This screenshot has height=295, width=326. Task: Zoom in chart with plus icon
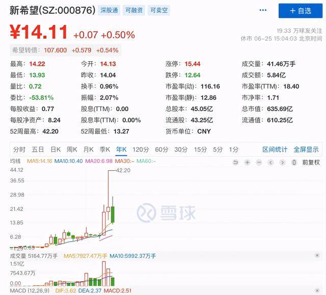(x=247, y=162)
